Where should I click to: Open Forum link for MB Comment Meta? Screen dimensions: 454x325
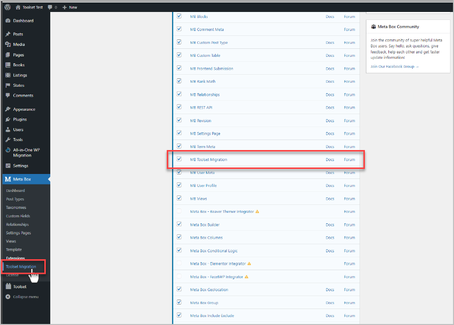pyautogui.click(x=349, y=29)
